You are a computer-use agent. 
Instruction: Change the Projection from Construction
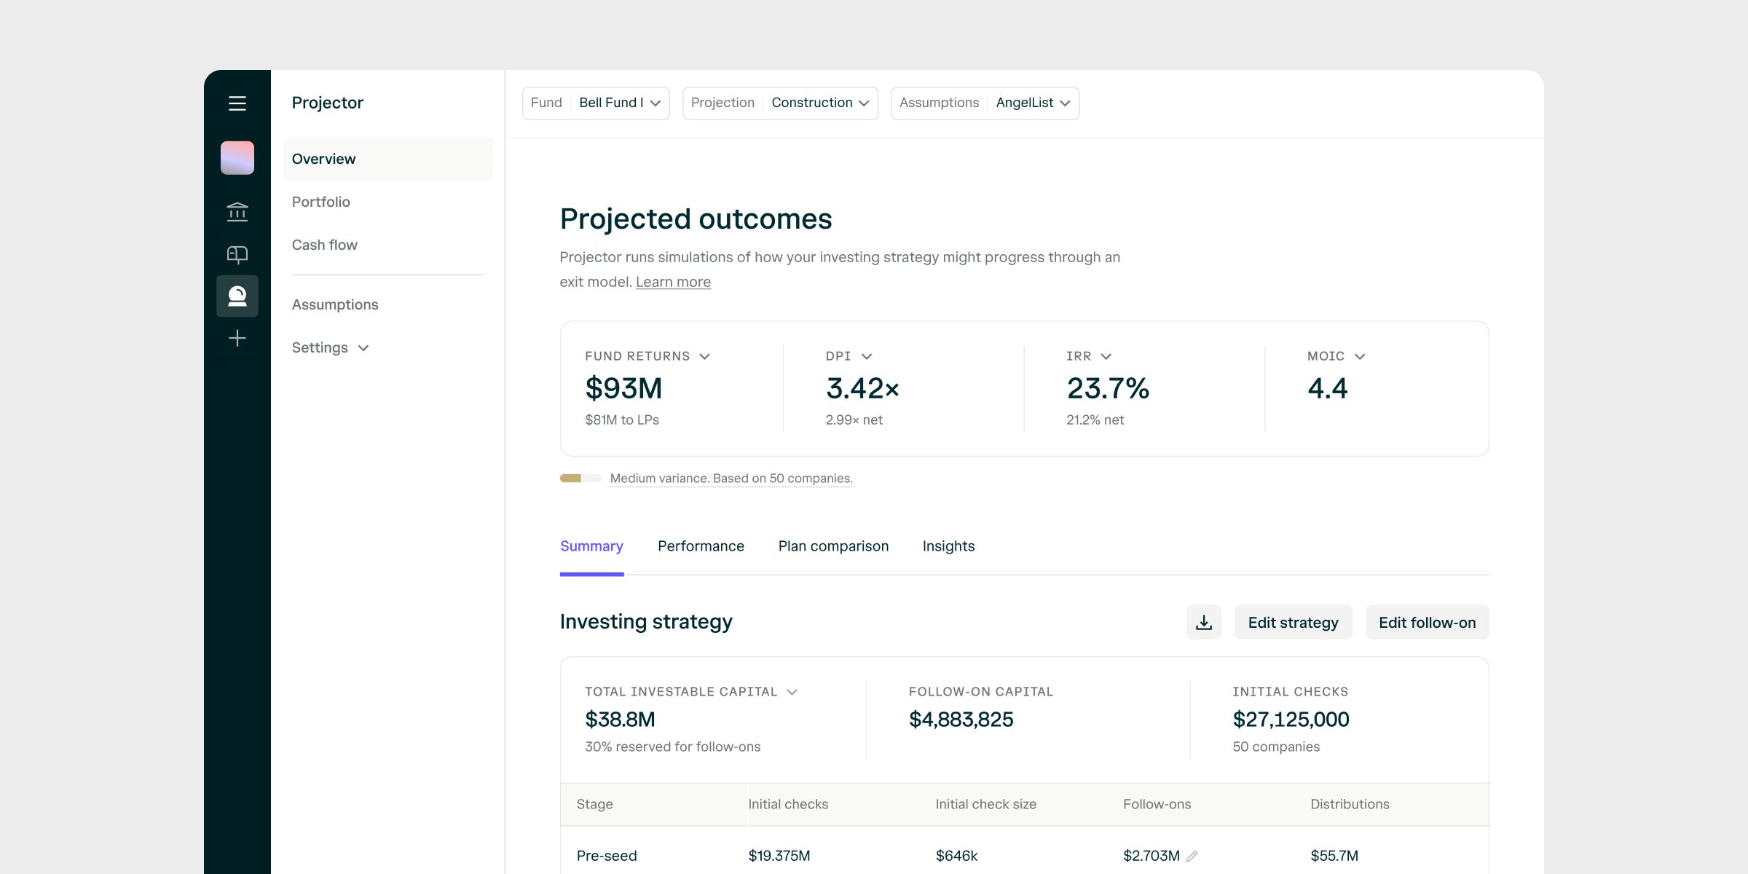click(820, 103)
